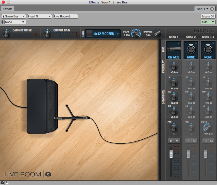Click Chan 3-4 predelay knob
Viewport: 217px width, 185px height.
click(x=208, y=67)
